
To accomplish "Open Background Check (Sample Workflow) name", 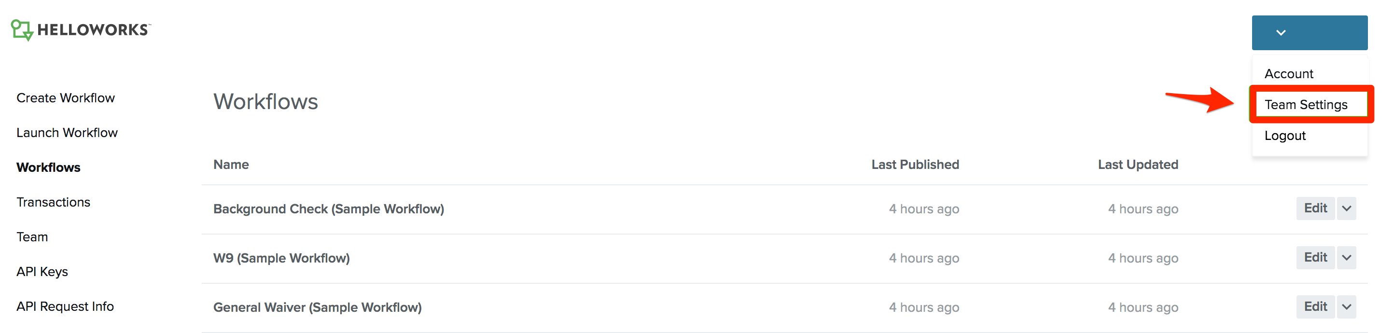I will tap(329, 209).
